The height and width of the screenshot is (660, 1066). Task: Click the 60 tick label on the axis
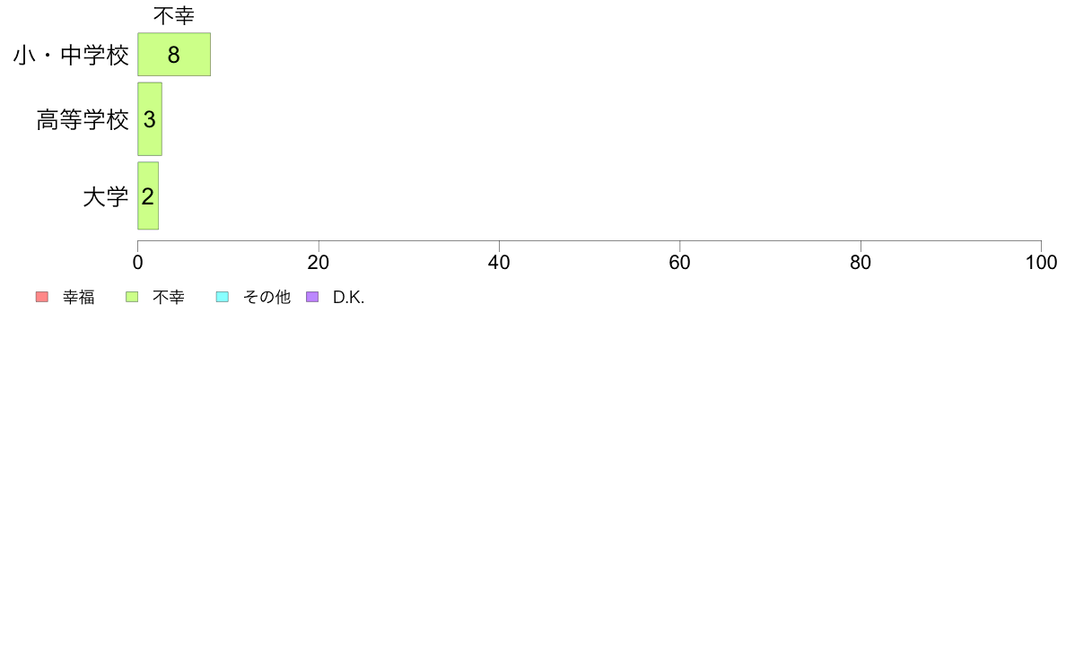tap(679, 263)
